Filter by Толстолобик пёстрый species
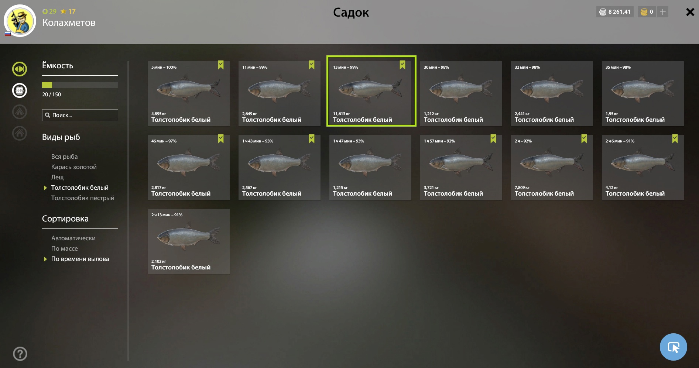The height and width of the screenshot is (368, 699). [83, 198]
